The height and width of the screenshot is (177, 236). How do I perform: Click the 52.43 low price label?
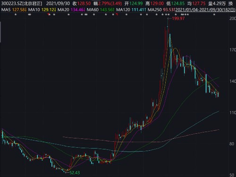click(x=75, y=173)
